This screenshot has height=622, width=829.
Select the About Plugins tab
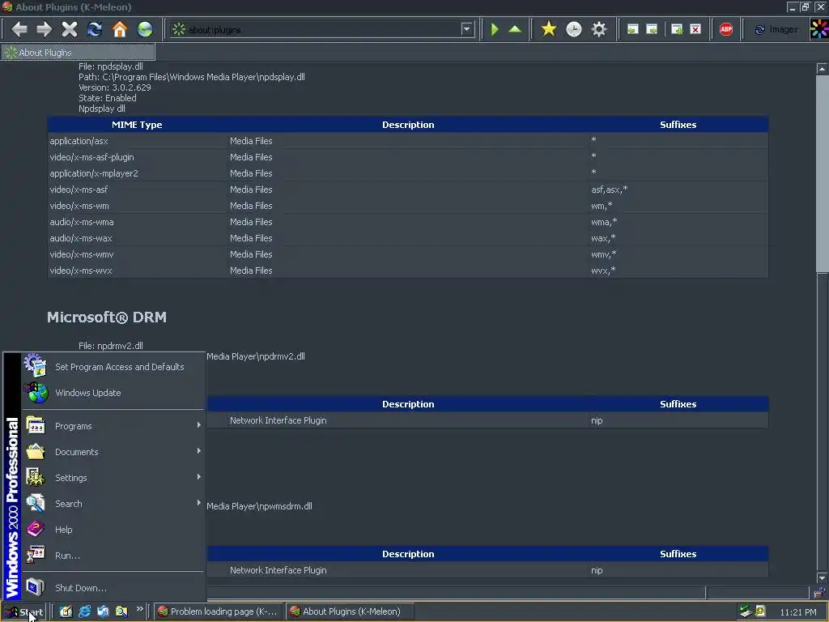pyautogui.click(x=78, y=53)
